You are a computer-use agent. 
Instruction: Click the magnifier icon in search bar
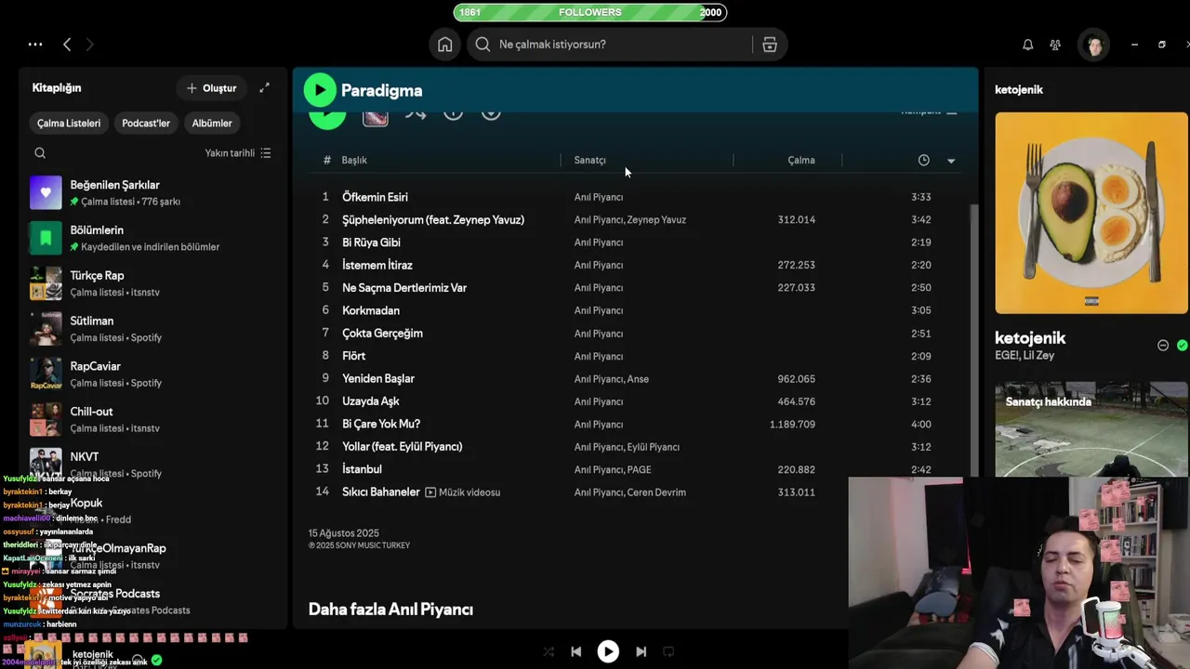pos(483,45)
